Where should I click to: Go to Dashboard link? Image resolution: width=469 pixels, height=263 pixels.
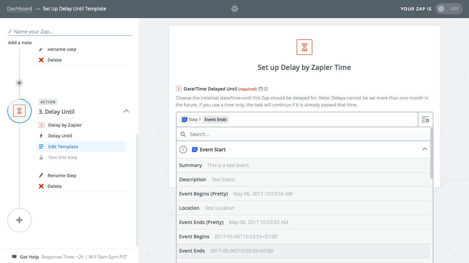pos(19,9)
